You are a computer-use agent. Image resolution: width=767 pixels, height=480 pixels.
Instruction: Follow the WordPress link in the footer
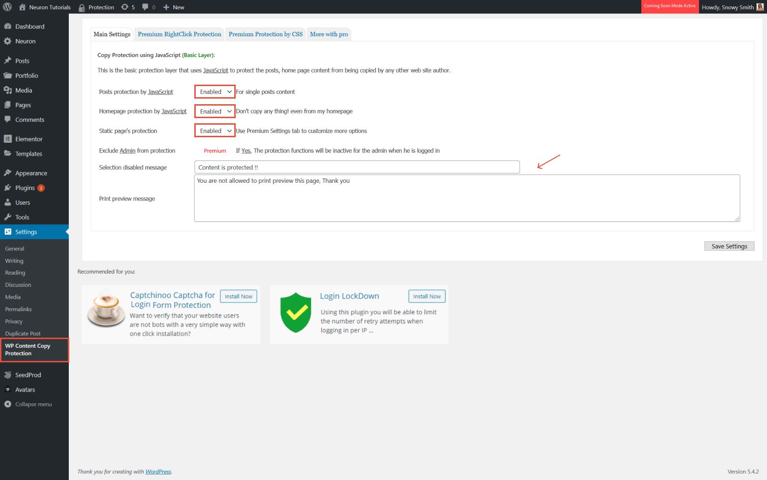point(158,471)
